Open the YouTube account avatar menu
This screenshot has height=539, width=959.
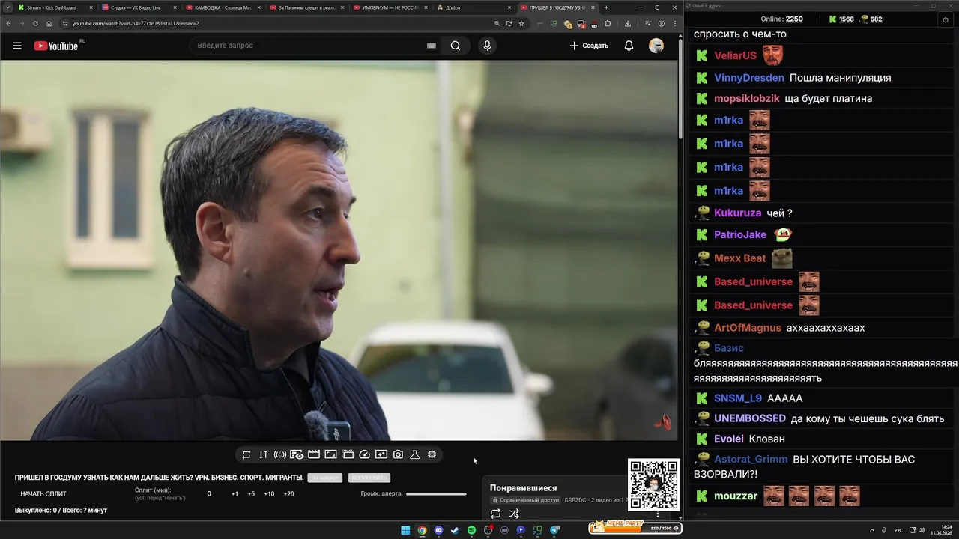[656, 46]
